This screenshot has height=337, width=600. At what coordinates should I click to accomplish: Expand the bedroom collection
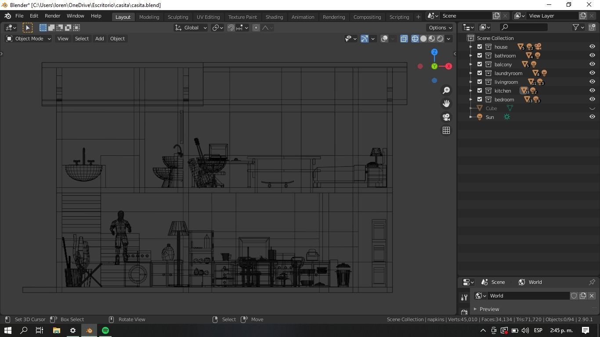click(x=471, y=100)
